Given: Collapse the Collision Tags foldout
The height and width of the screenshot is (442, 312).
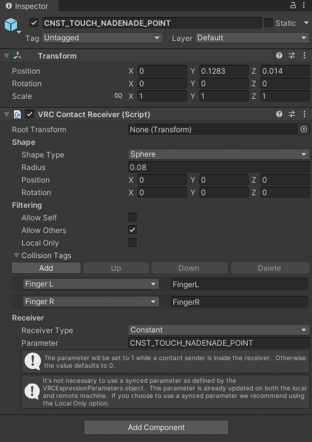Looking at the screenshot, I should (x=16, y=256).
